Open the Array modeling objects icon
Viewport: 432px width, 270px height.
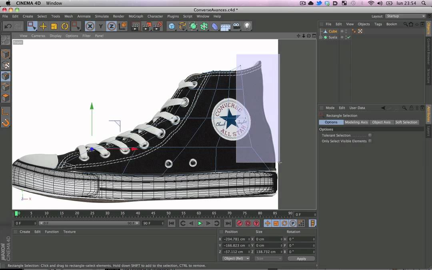pos(204,26)
